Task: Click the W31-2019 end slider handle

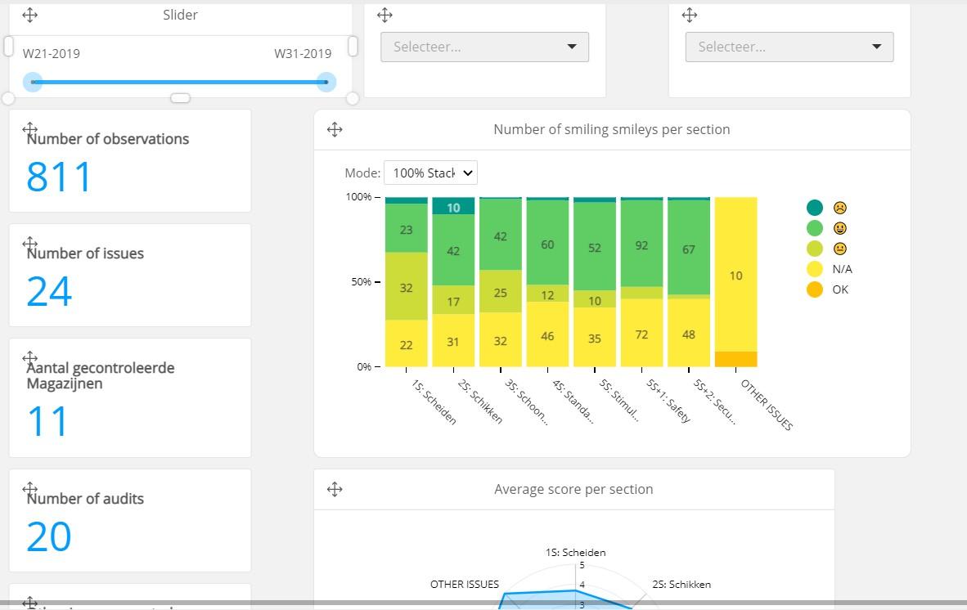Action: 326,82
